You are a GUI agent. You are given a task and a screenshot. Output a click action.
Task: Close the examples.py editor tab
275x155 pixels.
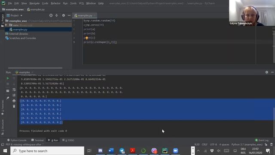click(95, 15)
